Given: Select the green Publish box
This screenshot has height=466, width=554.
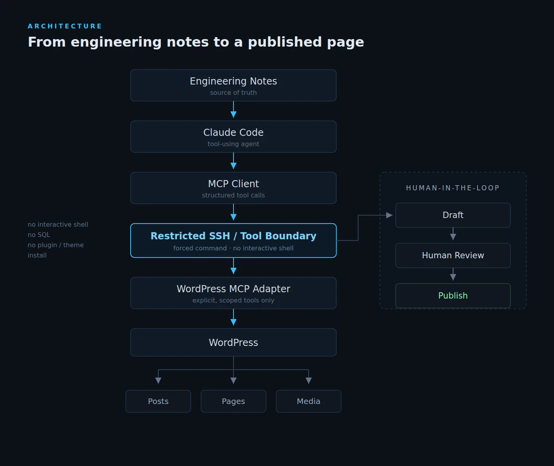Looking at the screenshot, I should pos(453,295).
